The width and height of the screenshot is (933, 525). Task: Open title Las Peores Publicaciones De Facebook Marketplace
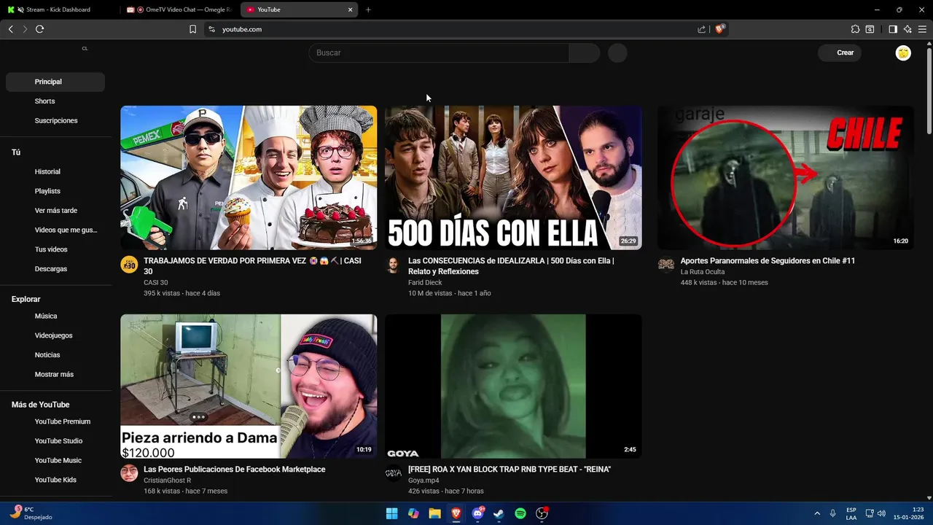click(x=235, y=470)
